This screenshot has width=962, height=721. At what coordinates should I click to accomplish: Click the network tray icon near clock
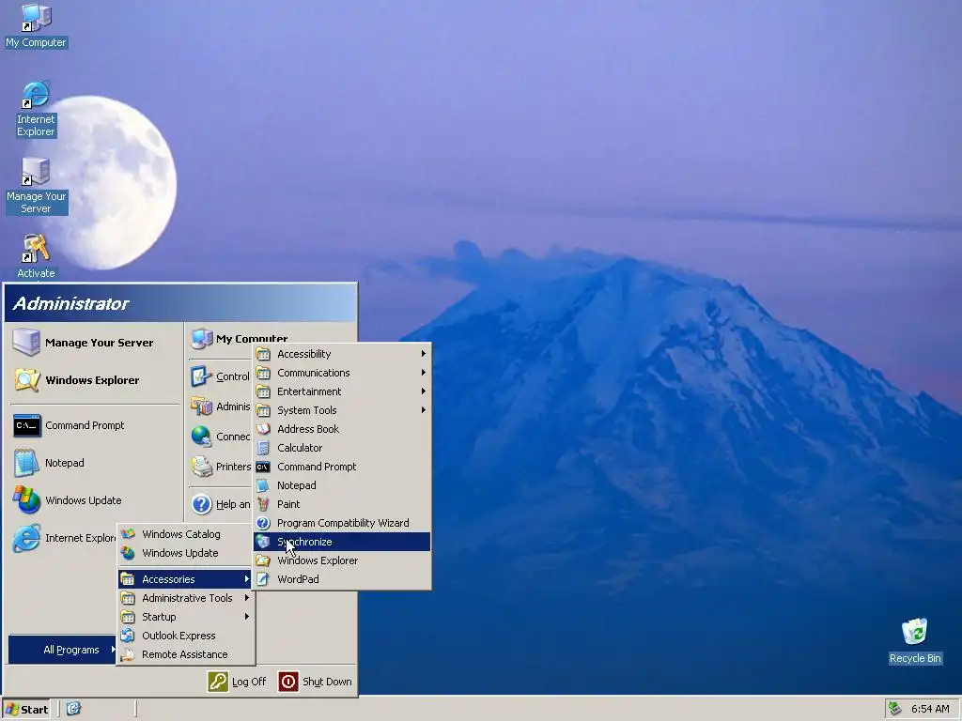(x=895, y=709)
